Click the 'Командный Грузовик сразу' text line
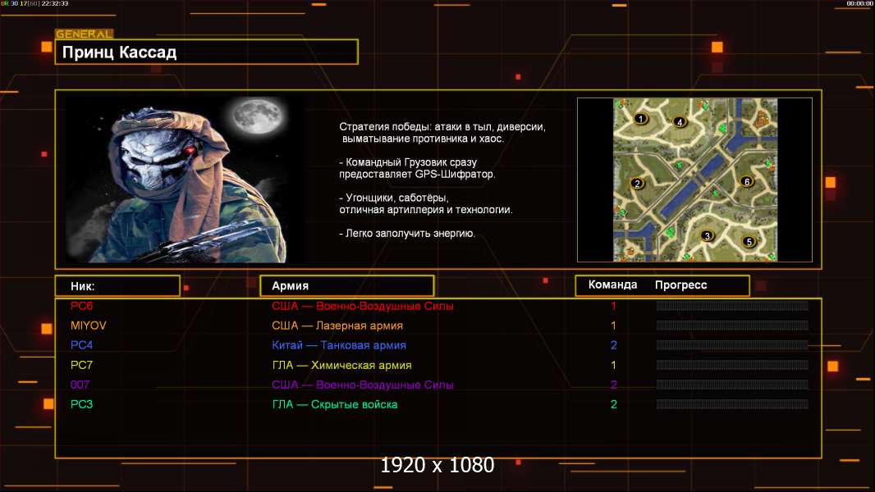 click(408, 162)
